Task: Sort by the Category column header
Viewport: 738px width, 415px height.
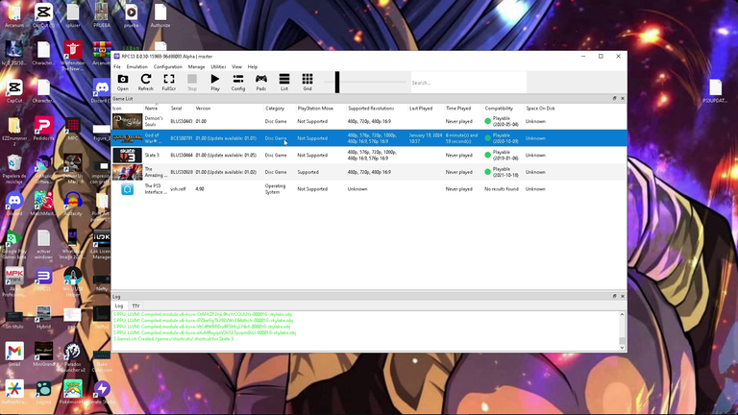Action: click(275, 109)
